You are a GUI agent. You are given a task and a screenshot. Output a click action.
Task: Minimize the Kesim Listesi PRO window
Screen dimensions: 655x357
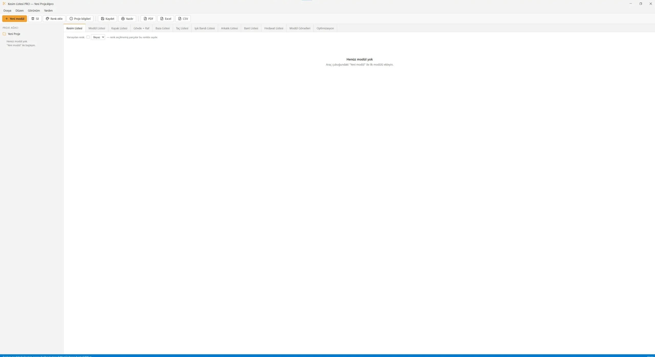(x=631, y=4)
